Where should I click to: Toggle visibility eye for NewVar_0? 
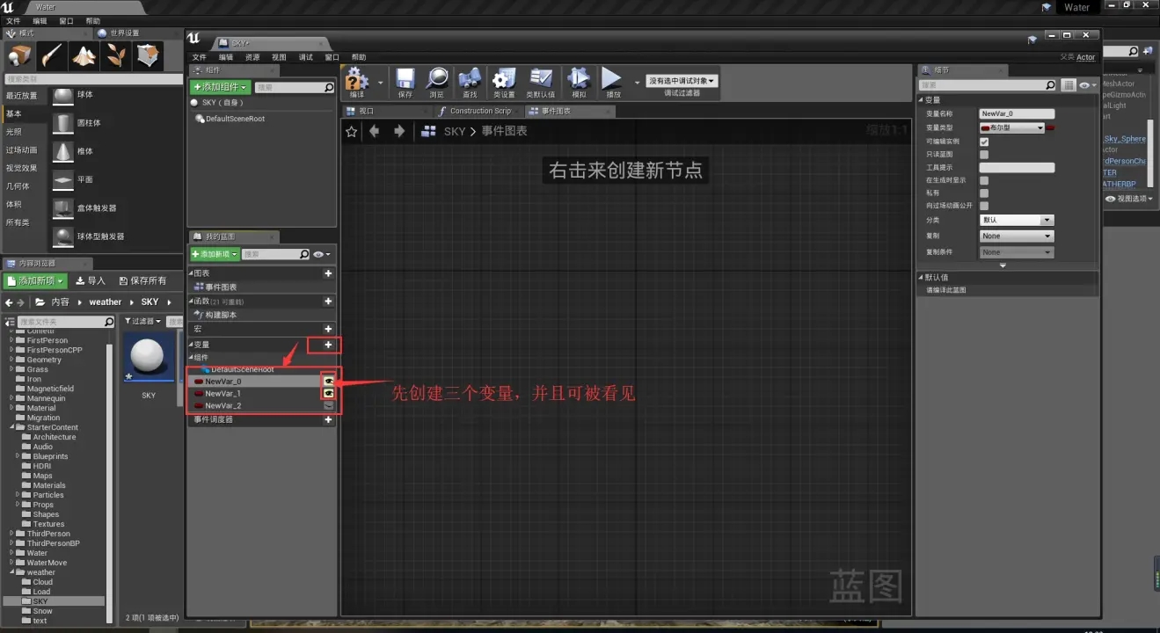329,382
